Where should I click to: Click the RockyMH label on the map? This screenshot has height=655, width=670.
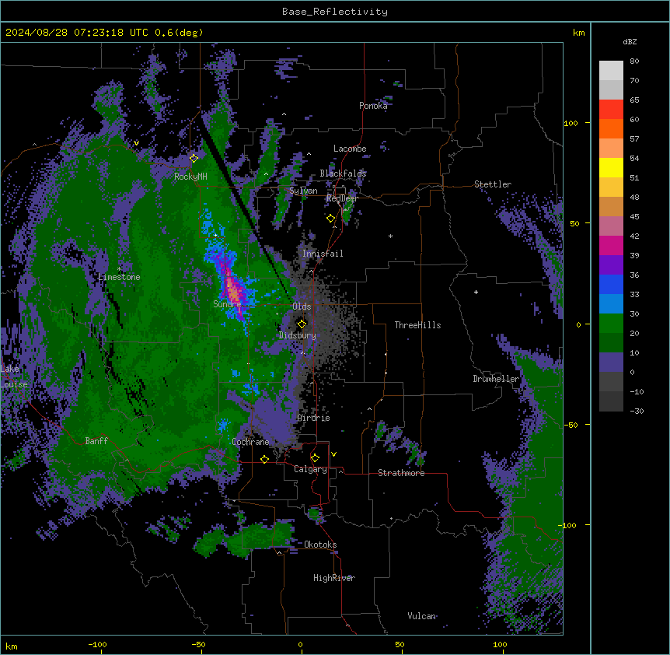(x=190, y=177)
